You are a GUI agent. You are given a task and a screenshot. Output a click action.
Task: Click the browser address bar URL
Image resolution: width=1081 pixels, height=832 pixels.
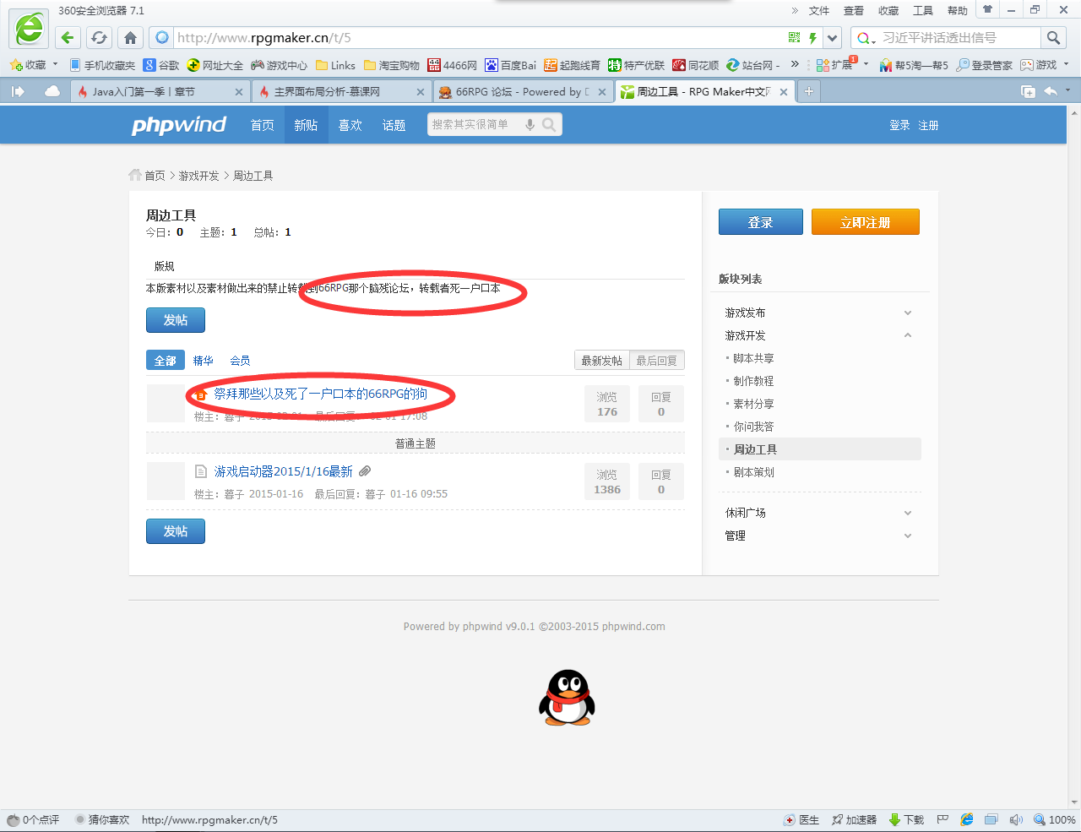pos(264,37)
